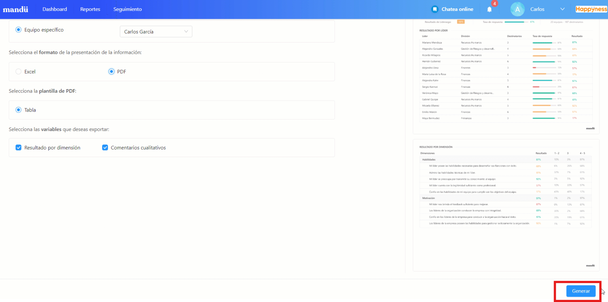Screen dimensions: 608x302
Task: Click the Resultado por líder preview thumbnail
Action: click(x=506, y=77)
